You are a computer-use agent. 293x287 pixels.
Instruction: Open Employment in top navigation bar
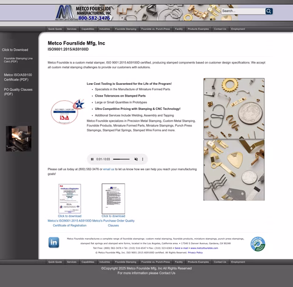238,29
